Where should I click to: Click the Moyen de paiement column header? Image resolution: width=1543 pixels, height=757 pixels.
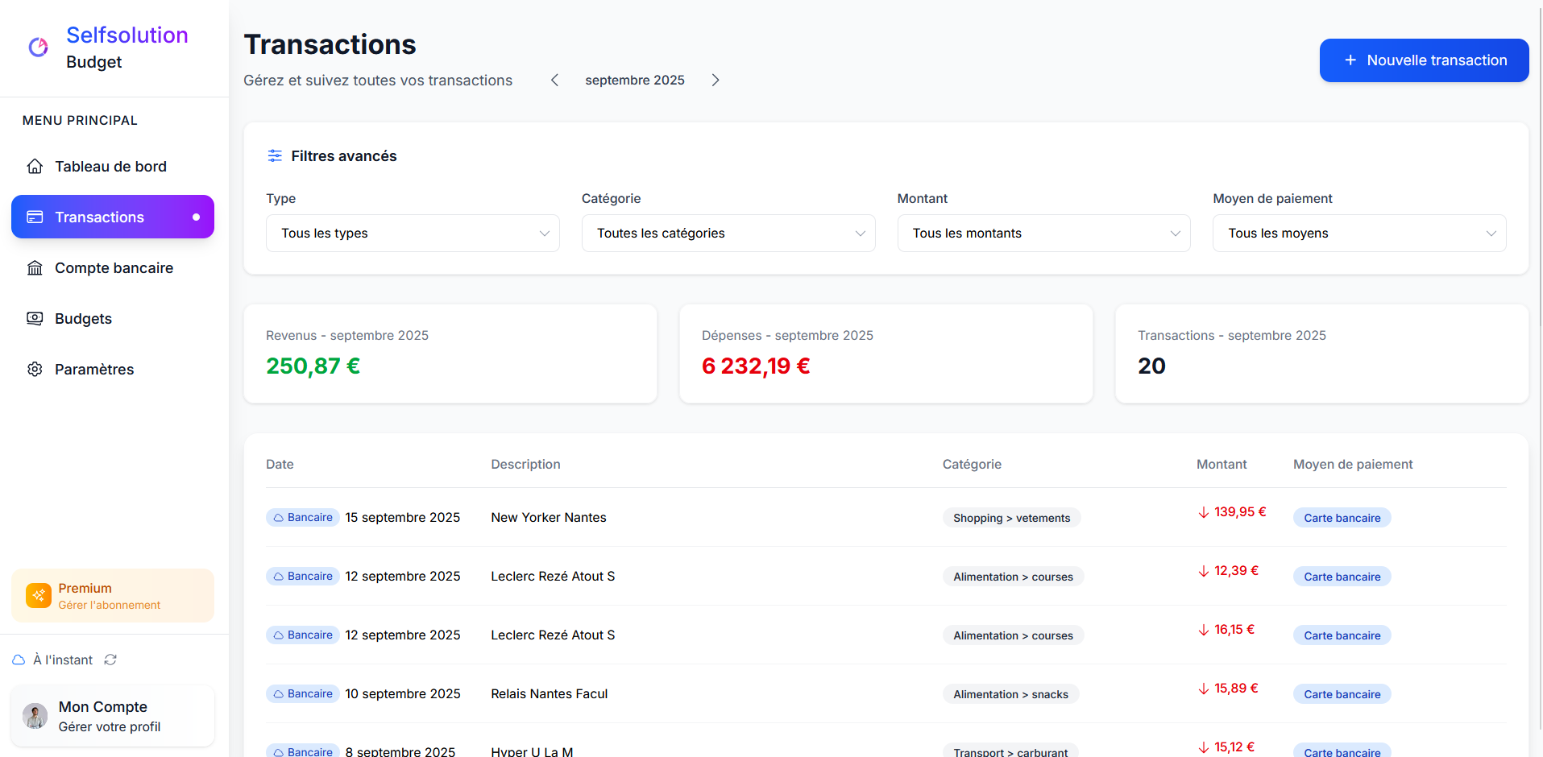click(x=1353, y=464)
